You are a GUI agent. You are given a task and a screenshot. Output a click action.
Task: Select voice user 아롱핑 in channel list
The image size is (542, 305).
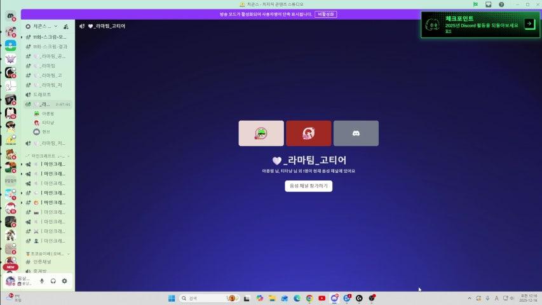coord(48,114)
